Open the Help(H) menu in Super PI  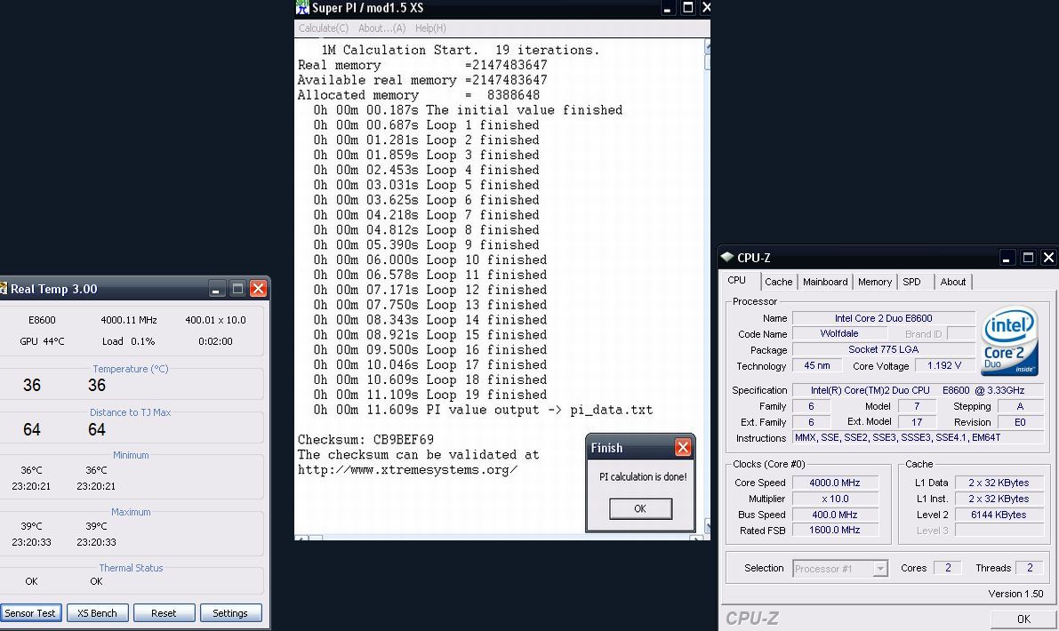[x=430, y=28]
